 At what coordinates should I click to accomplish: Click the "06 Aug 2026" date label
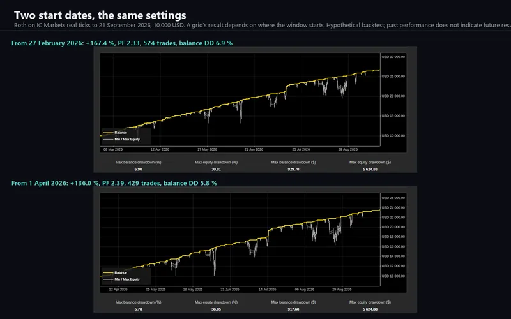[305, 290]
